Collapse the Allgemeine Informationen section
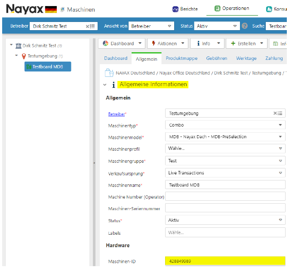Viewport: 292px width, 267px height. [x=105, y=85]
